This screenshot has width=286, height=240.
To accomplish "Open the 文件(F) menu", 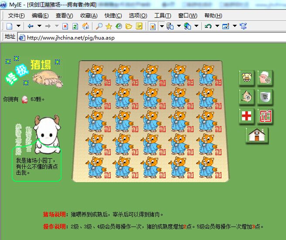I will coord(16,16).
